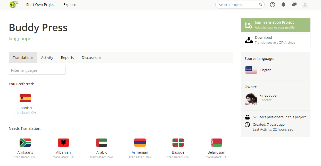321x166 pixels.
Task: Open the user profile avatar icon
Action: 305,5
